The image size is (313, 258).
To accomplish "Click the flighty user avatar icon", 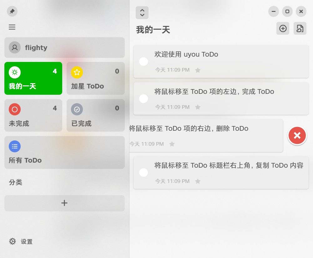I will (x=15, y=48).
